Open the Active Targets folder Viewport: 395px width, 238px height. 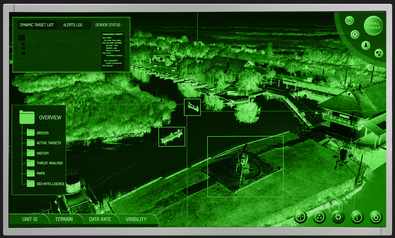point(44,143)
